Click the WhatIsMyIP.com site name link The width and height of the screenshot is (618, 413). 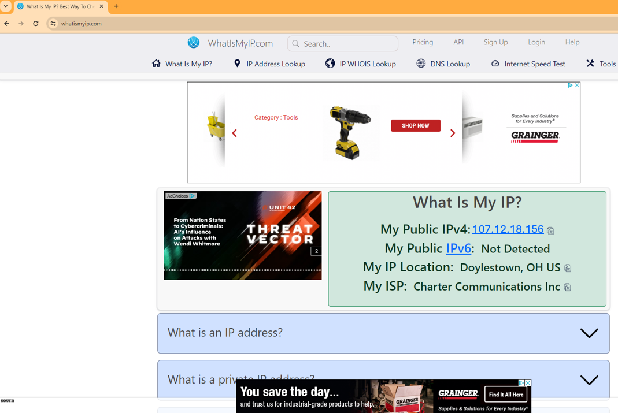pyautogui.click(x=240, y=43)
